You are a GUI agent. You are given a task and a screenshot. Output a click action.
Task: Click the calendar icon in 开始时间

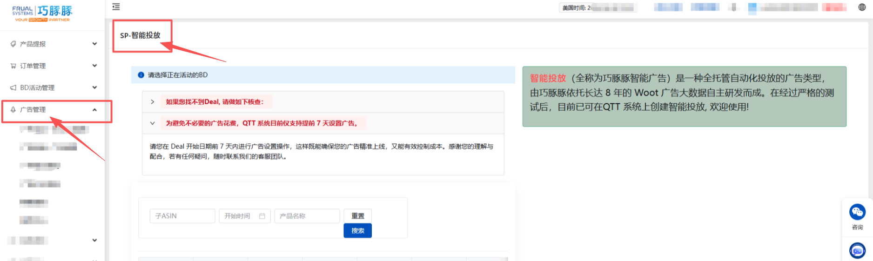(262, 216)
